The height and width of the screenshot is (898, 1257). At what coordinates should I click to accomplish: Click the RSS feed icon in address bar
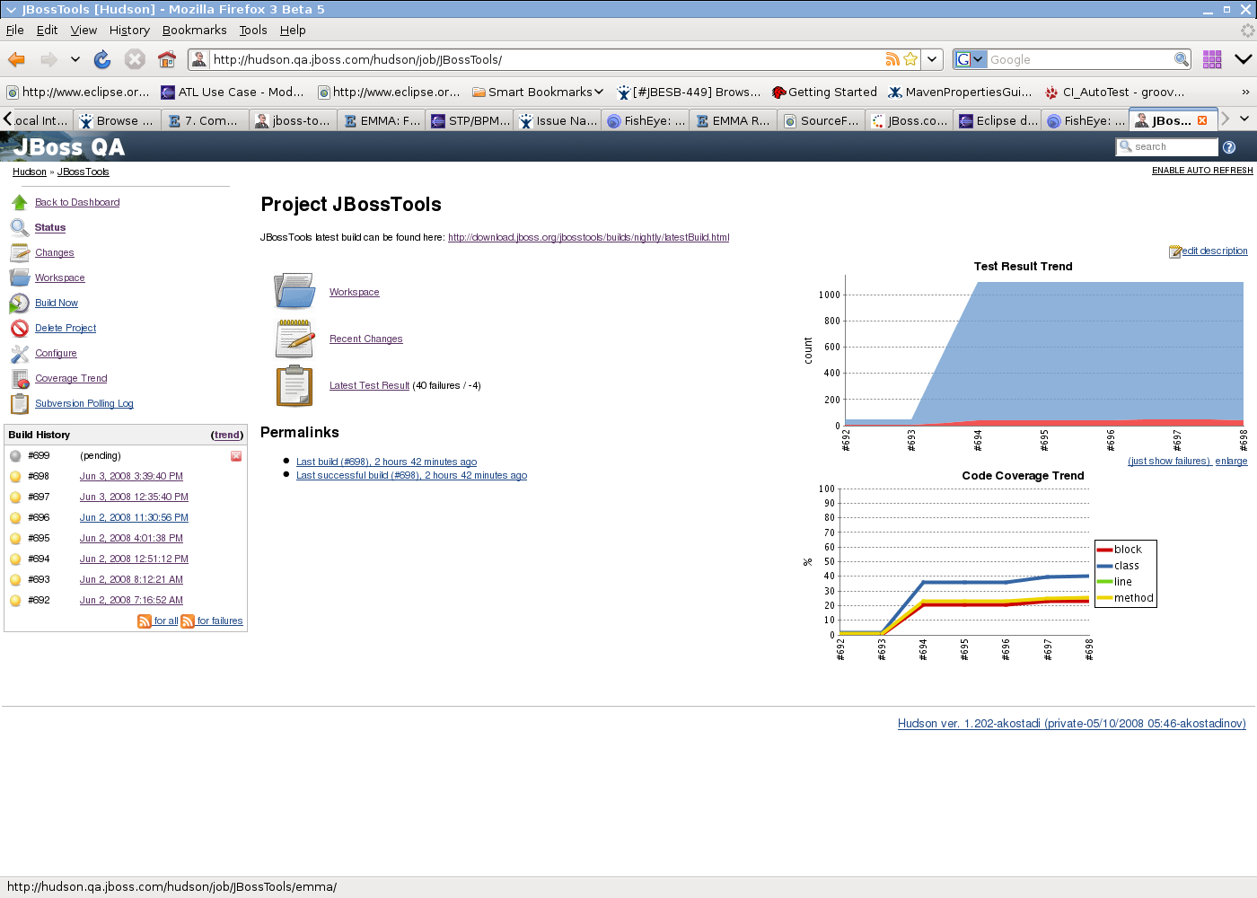[892, 59]
